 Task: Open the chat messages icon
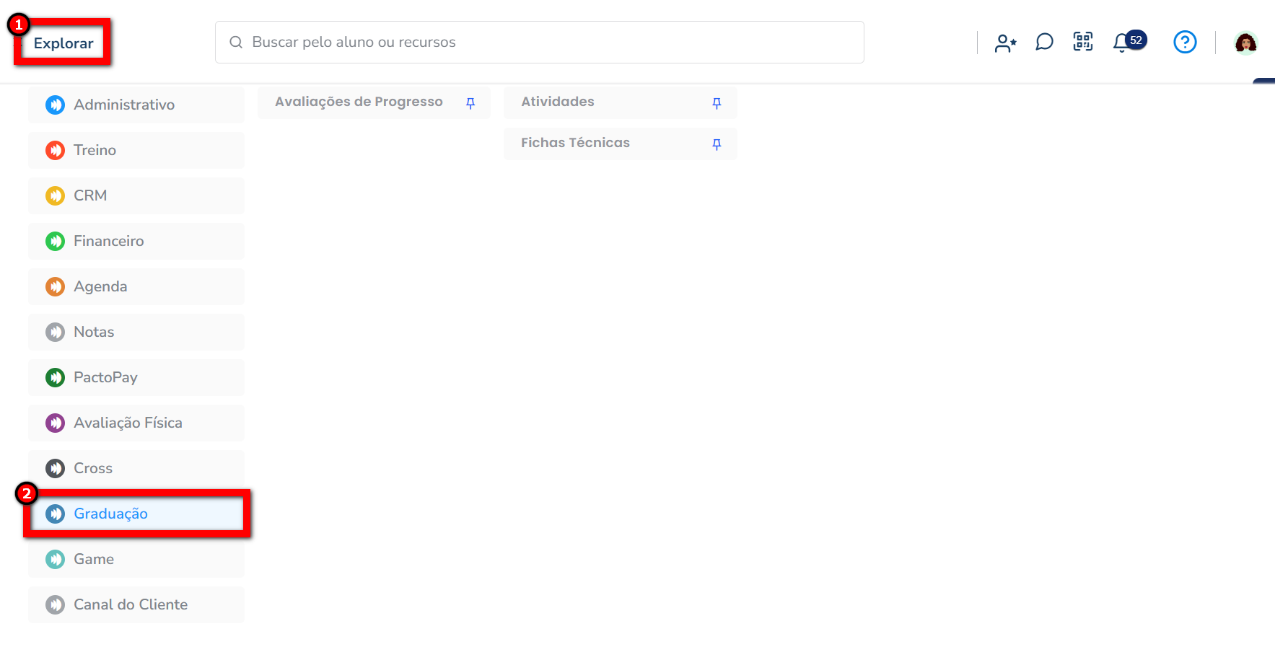[x=1044, y=43]
